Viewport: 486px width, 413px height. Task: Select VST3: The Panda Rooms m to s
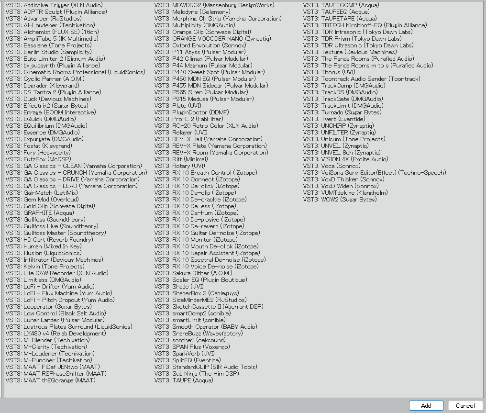coord(368,66)
